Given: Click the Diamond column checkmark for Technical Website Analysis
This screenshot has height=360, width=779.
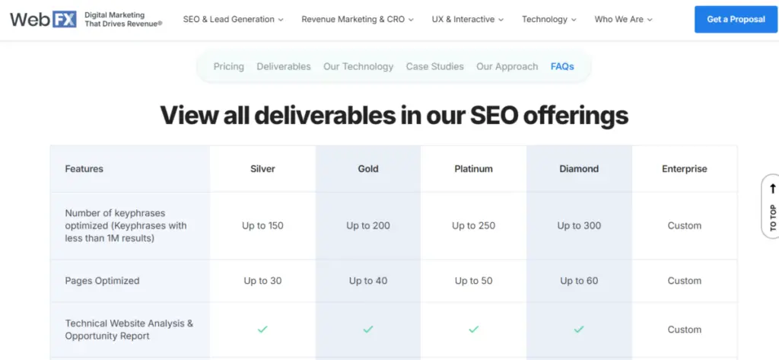Looking at the screenshot, I should point(579,330).
